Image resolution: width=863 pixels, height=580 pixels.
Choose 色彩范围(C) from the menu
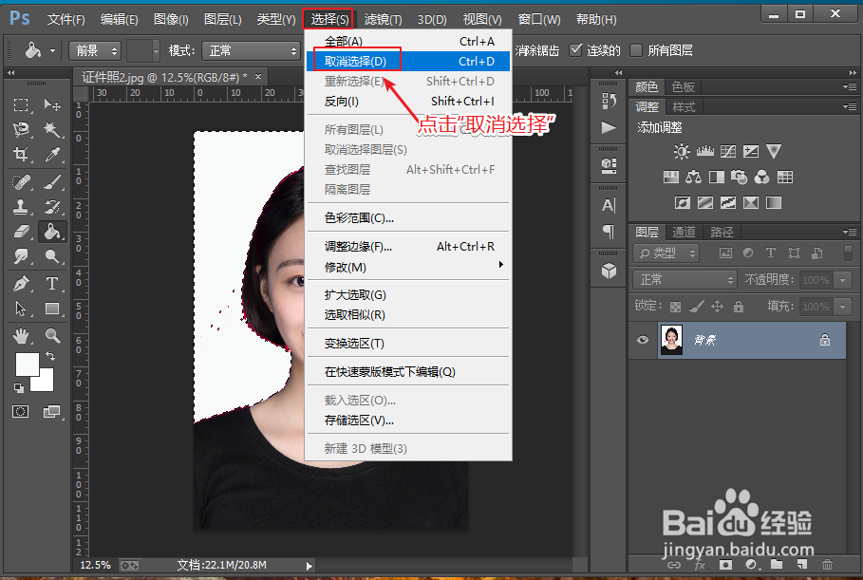pos(361,216)
